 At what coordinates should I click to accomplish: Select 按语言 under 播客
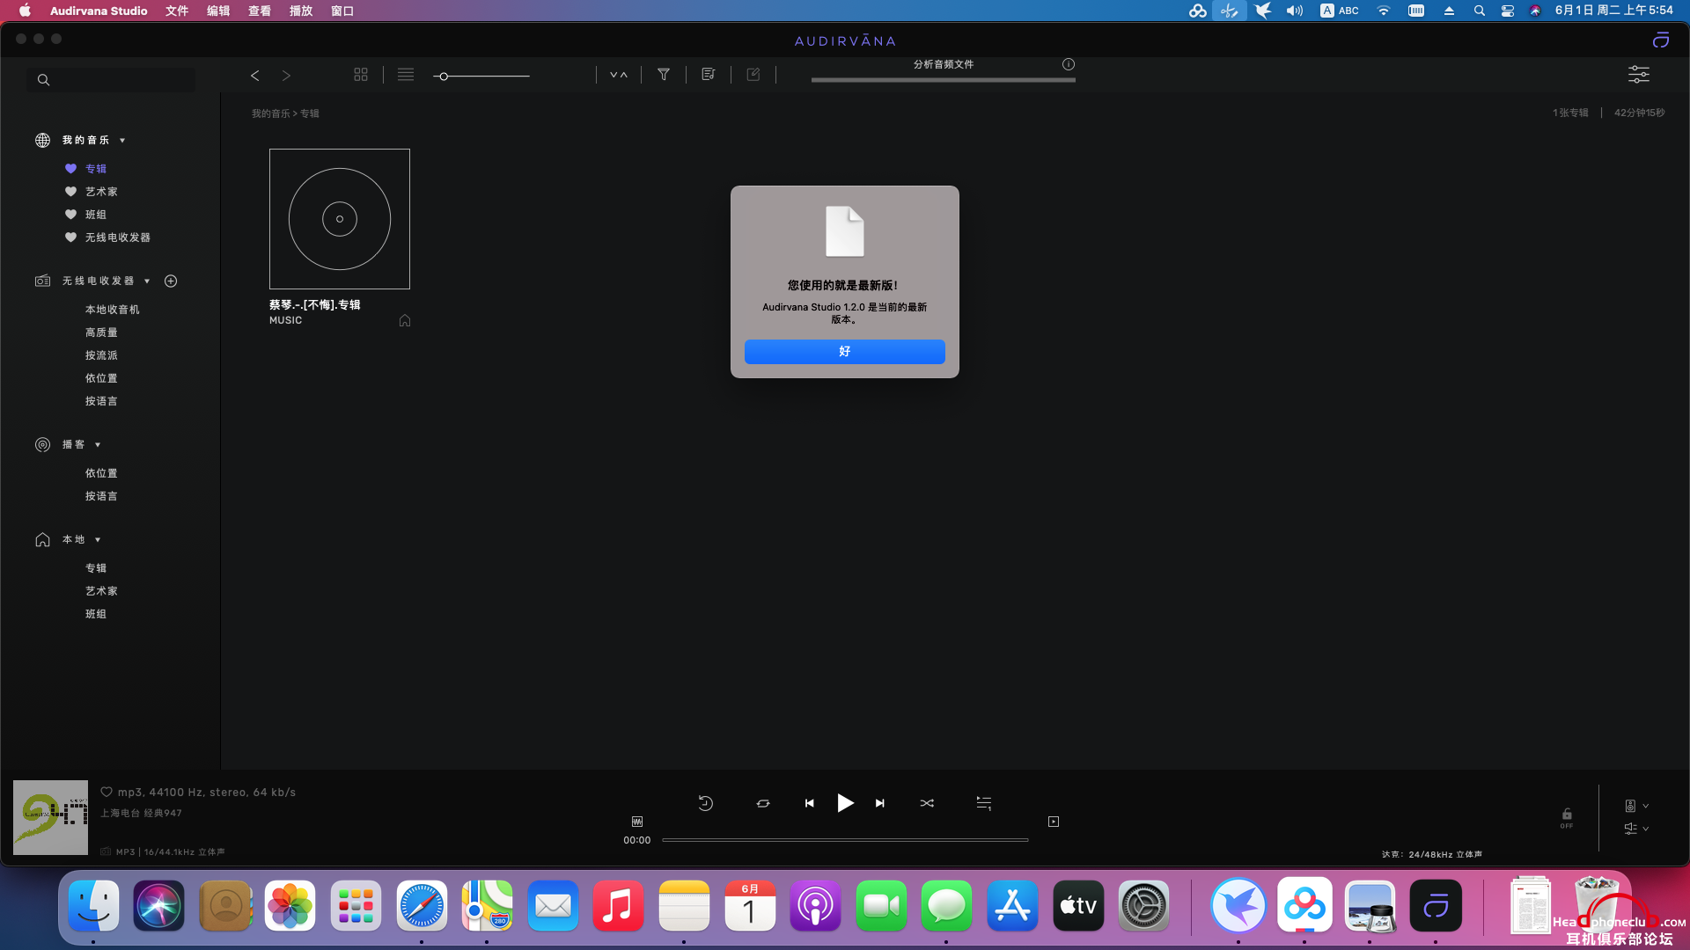[101, 496]
